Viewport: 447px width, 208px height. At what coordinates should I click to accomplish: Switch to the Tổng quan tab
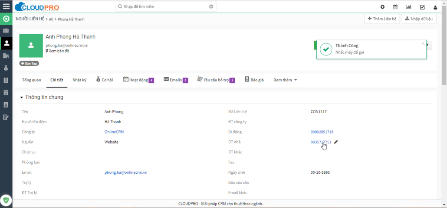coord(32,80)
